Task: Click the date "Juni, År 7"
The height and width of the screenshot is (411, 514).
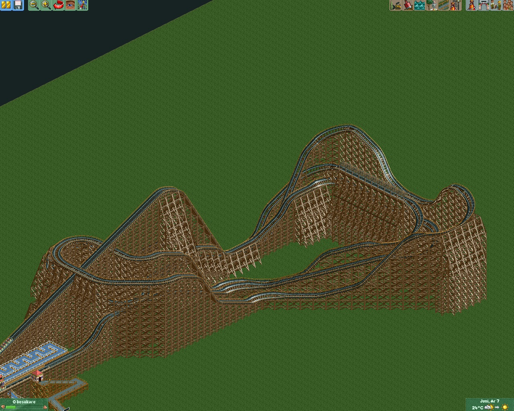Action: pos(490,401)
